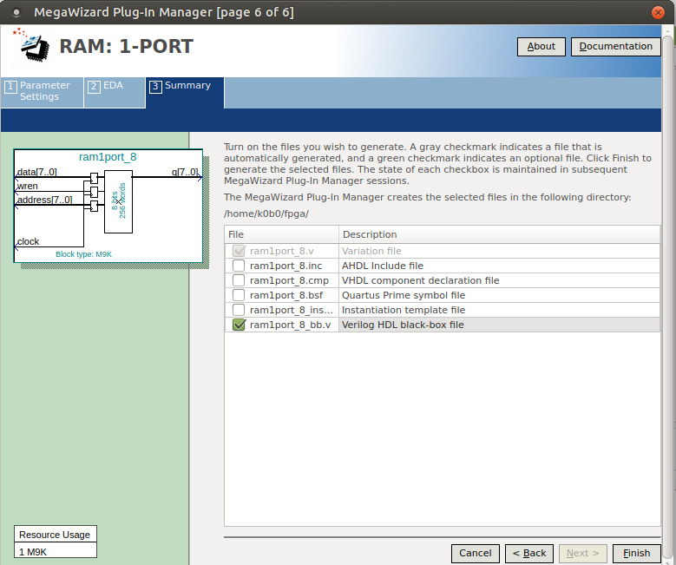Switch to the EDA tab

115,92
